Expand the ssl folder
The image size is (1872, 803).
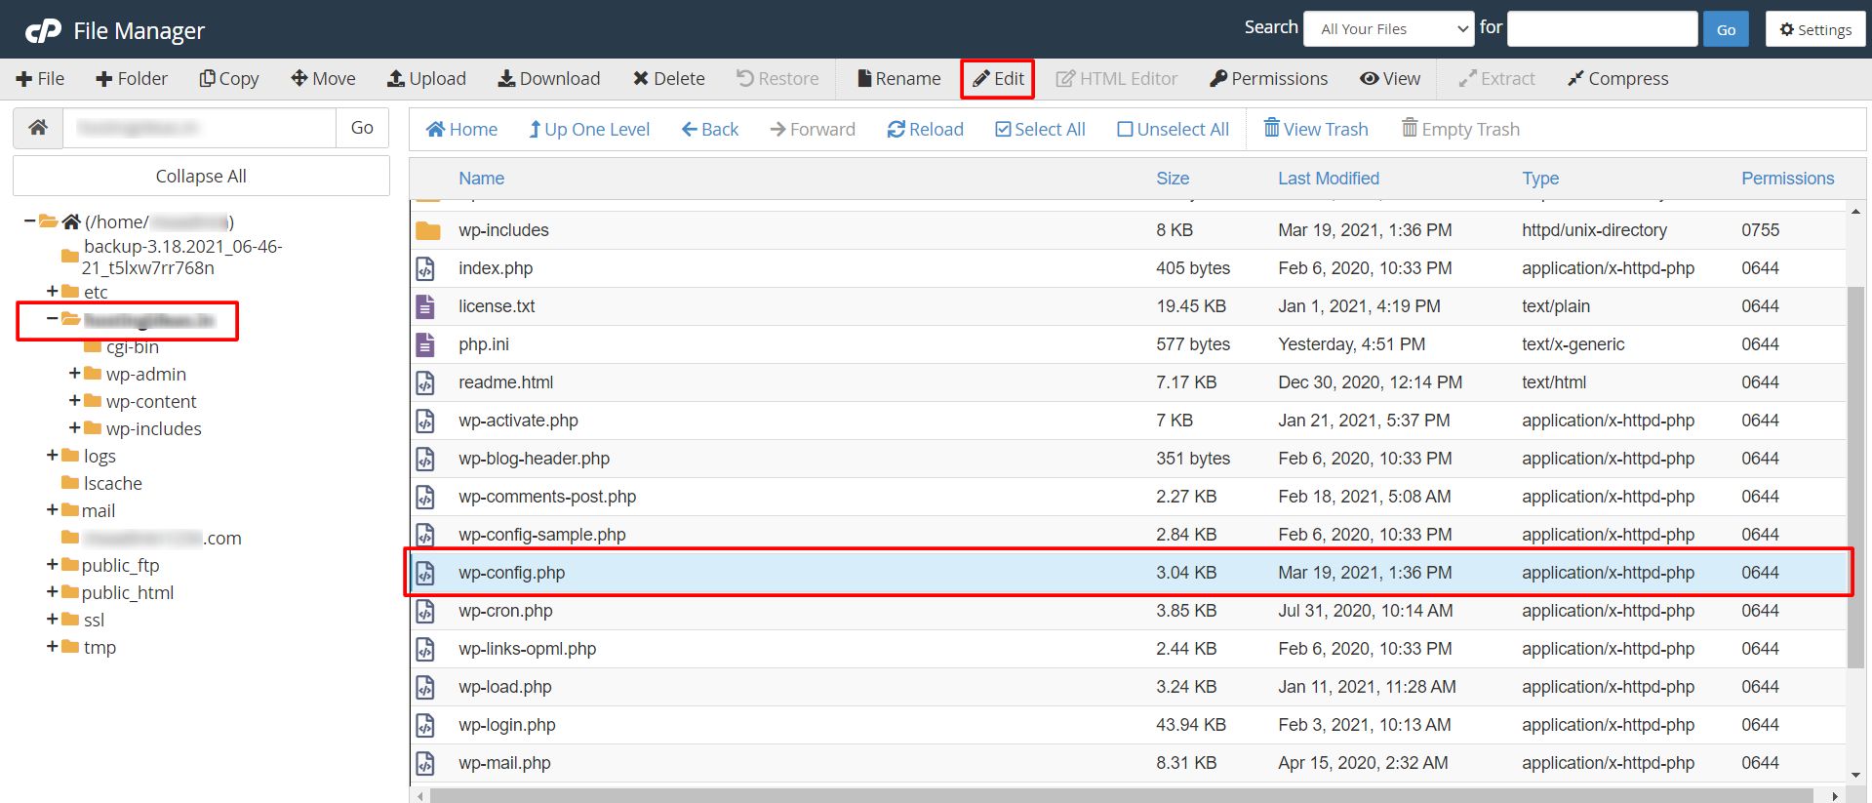point(52,619)
